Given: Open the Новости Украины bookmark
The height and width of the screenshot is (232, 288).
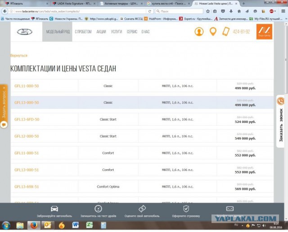Looking at the screenshot, I should (66, 19).
